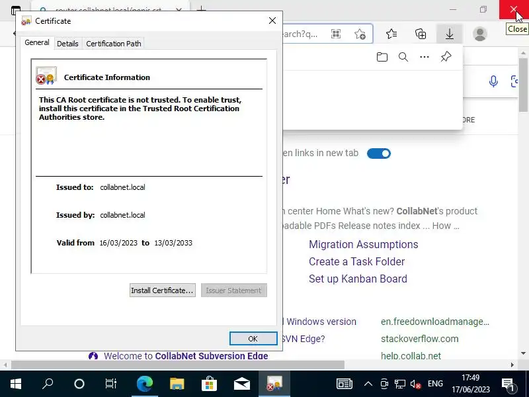Open taskbar search magnifier
Screen dimensions: 529x397
pyautogui.click(x=48, y=384)
